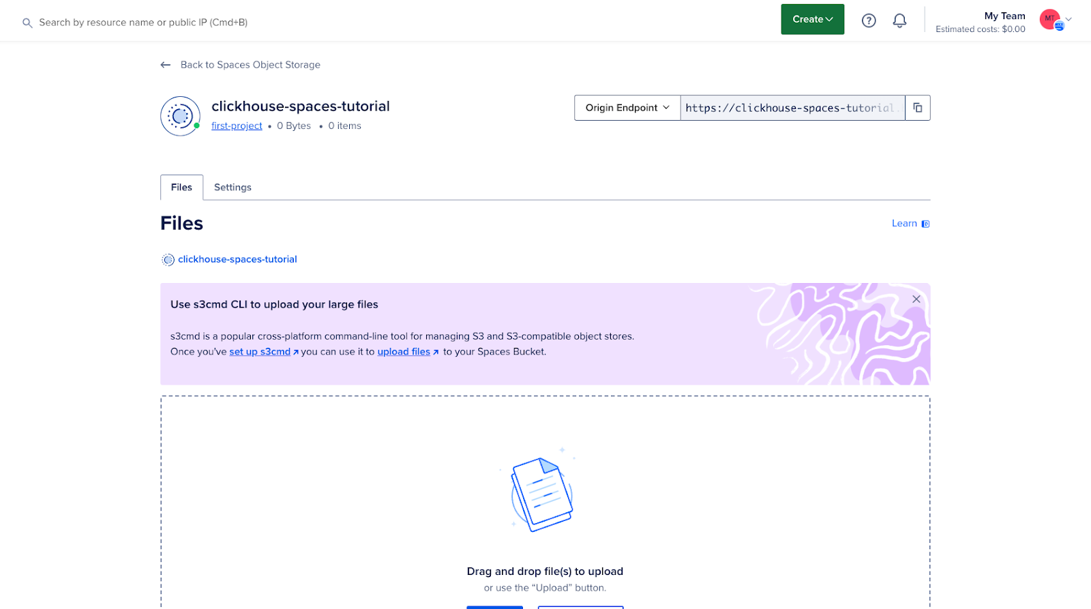1091x609 pixels.
Task: Open the first-project link
Action: click(237, 126)
